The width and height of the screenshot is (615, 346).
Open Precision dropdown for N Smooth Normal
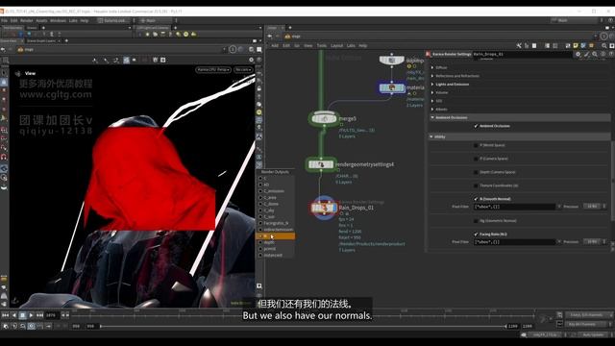tap(594, 207)
